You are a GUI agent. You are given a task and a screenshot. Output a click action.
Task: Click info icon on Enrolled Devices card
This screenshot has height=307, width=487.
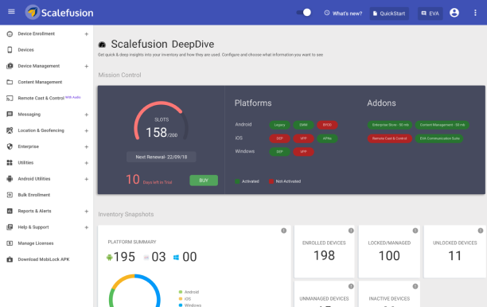[351, 231]
